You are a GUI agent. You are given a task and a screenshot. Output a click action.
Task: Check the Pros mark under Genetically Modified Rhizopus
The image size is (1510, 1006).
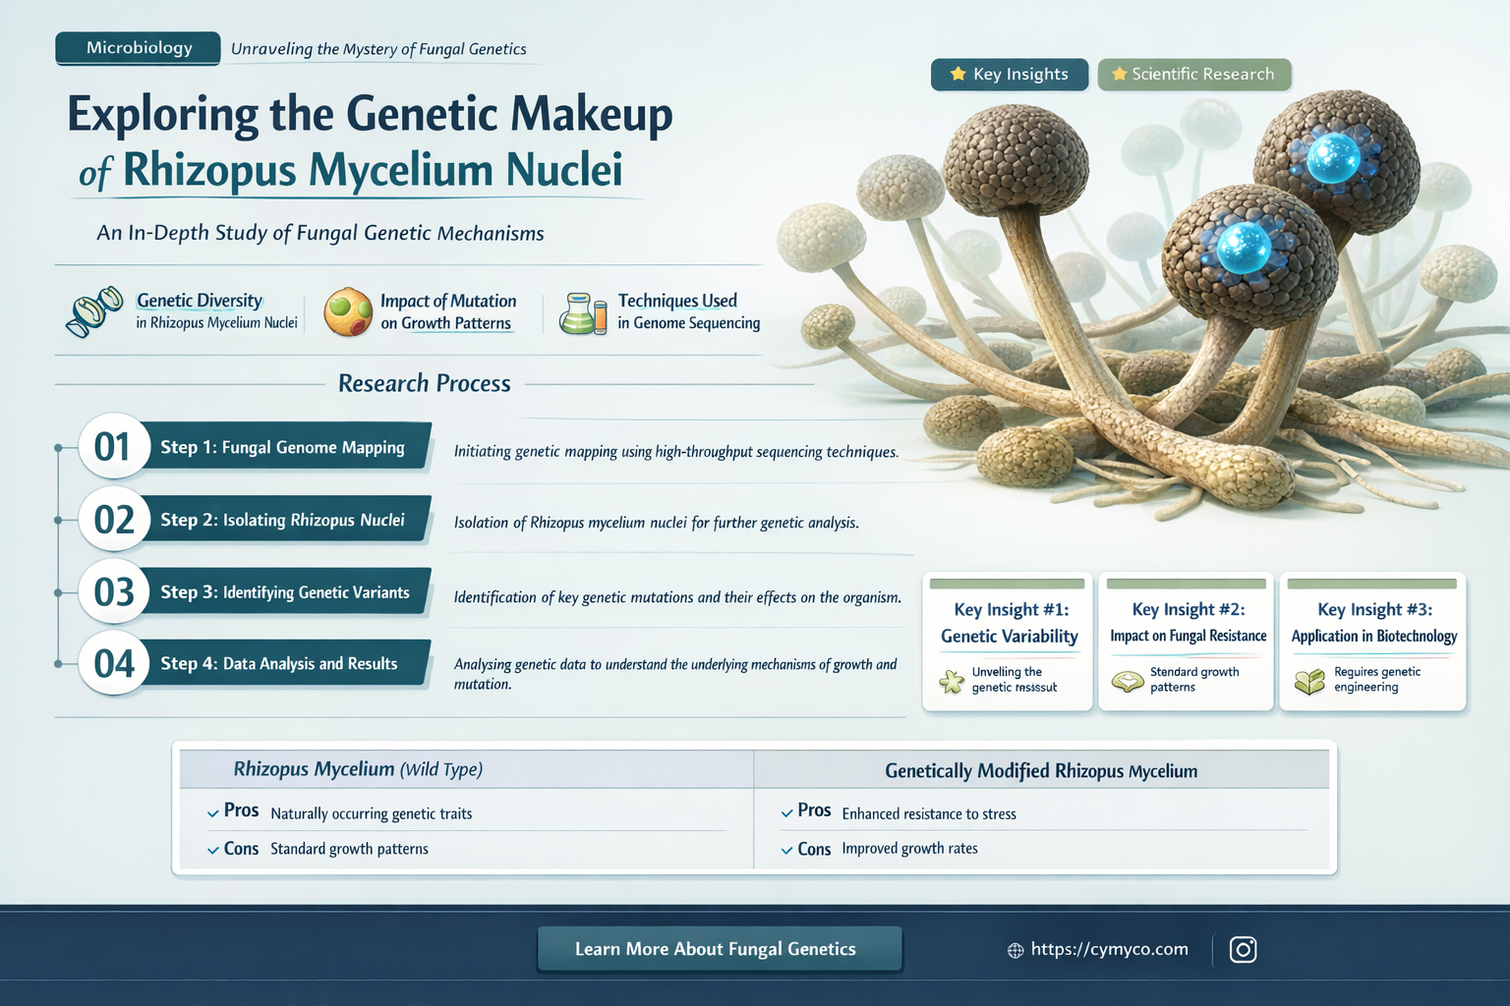[x=785, y=812]
